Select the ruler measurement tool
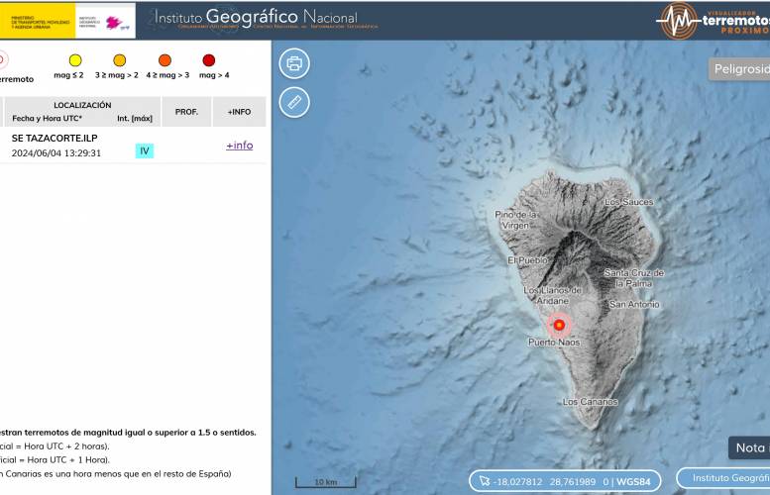 pos(294,102)
